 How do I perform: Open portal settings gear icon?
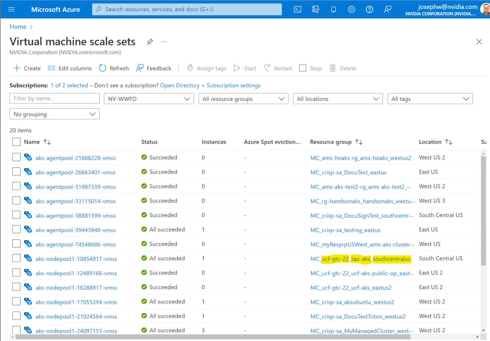point(352,10)
